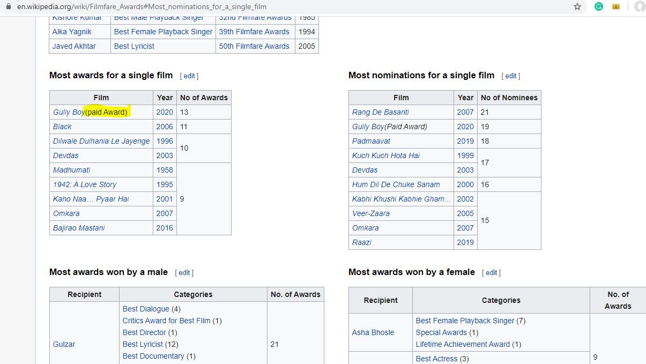Image resolution: width=646 pixels, height=364 pixels.
Task: Open Gulzar's Best Dialogue category link
Action: coord(146,309)
